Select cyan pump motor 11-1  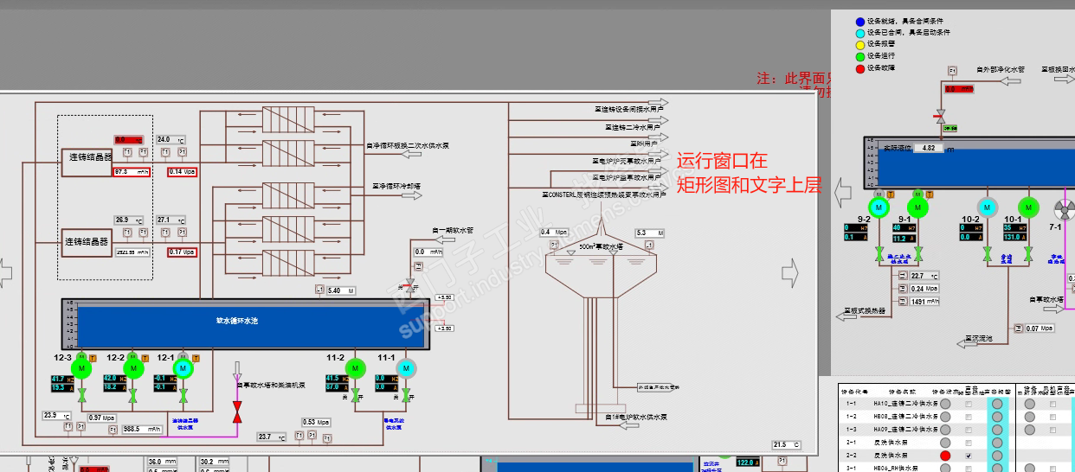[x=406, y=369]
